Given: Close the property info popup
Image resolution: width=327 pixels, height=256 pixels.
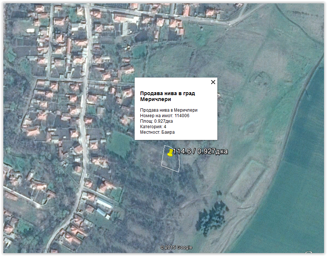Looking at the screenshot, I should 213,82.
